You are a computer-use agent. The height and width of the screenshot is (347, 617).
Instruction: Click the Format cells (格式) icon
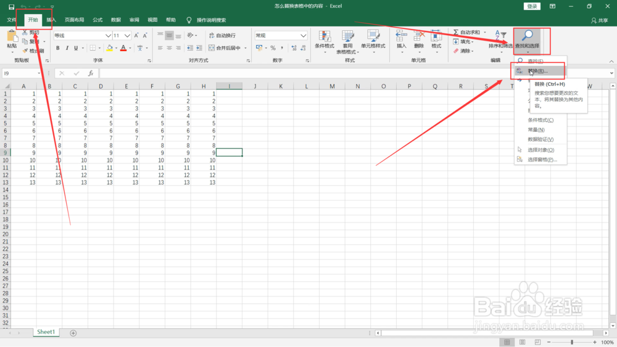436,35
